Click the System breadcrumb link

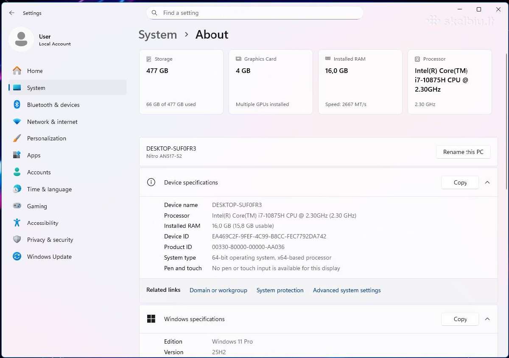point(158,35)
